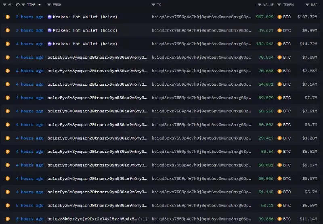Click the BTC token label in the $11.14M row
Screen dimensions: 323x224
point(287,219)
